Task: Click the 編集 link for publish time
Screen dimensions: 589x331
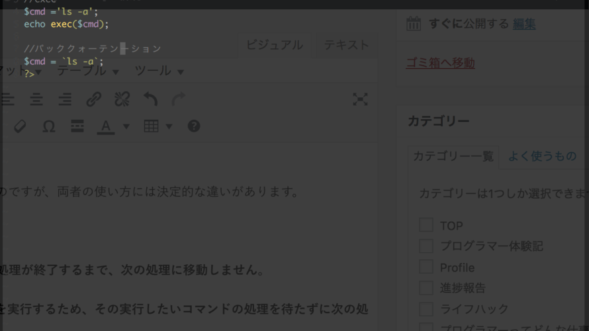Action: click(524, 24)
